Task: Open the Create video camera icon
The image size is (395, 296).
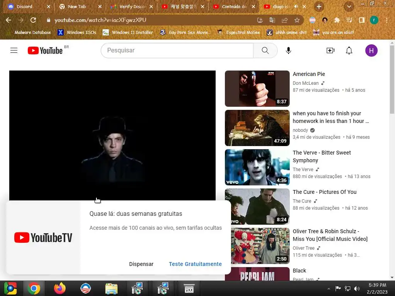Action: [x=330, y=50]
